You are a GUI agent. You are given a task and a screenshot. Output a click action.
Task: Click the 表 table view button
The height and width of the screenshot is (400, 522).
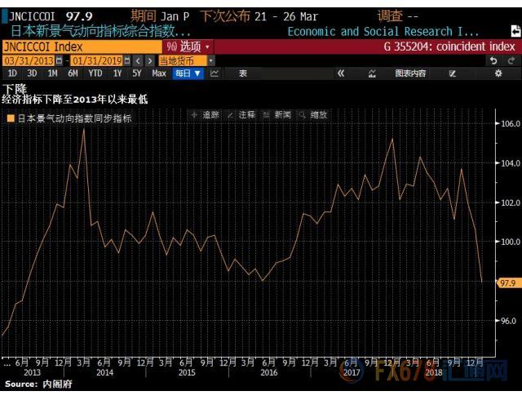coord(242,73)
